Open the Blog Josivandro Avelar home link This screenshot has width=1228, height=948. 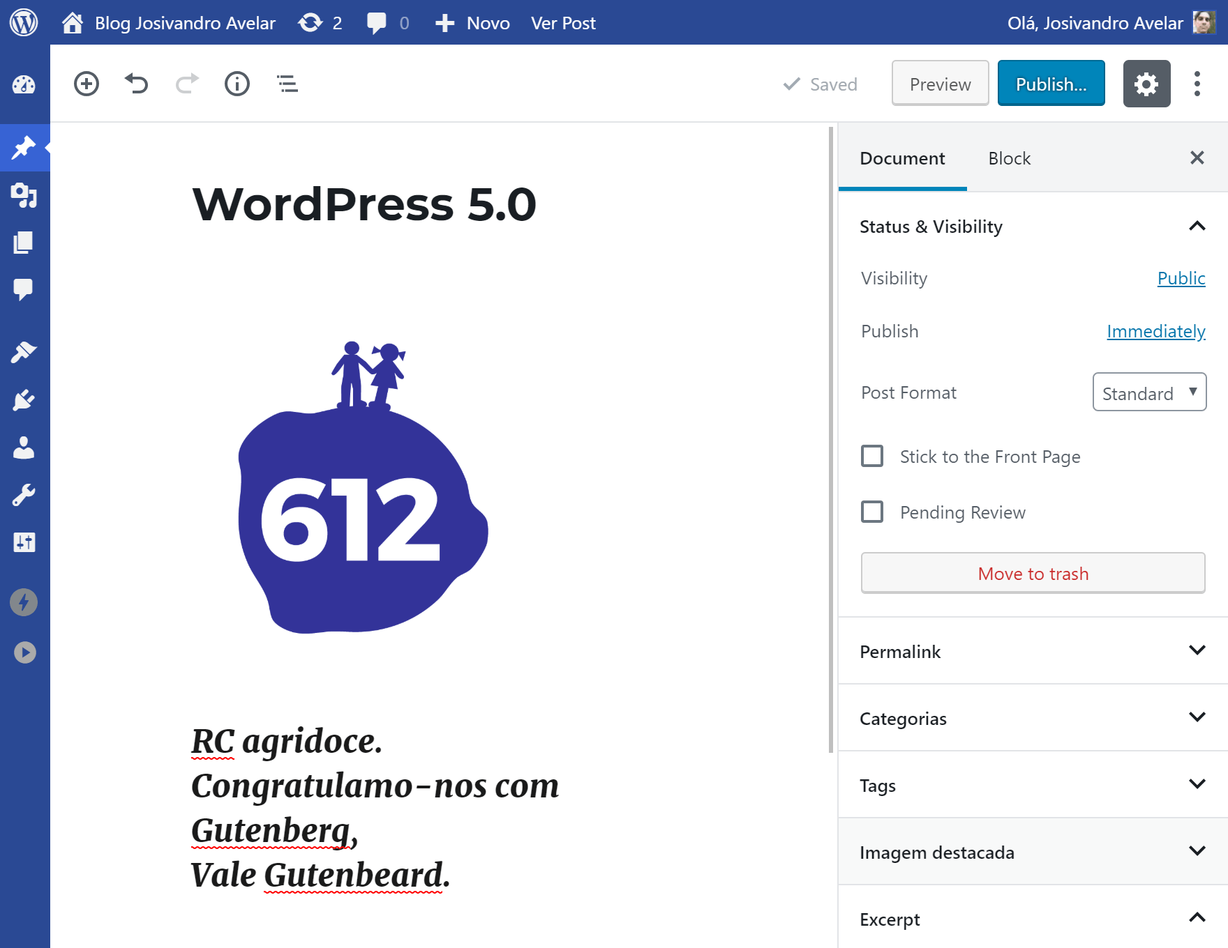coord(168,23)
